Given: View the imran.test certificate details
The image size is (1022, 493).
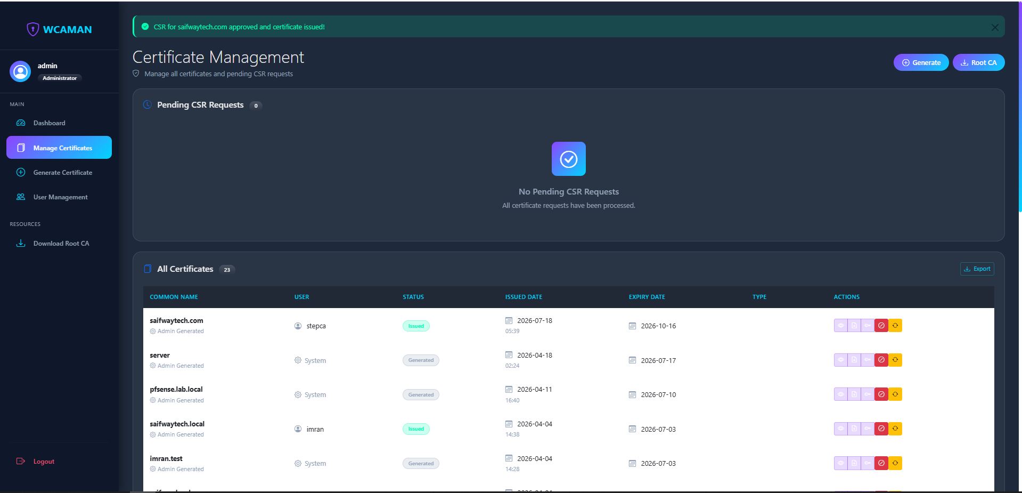Looking at the screenshot, I should coord(840,463).
